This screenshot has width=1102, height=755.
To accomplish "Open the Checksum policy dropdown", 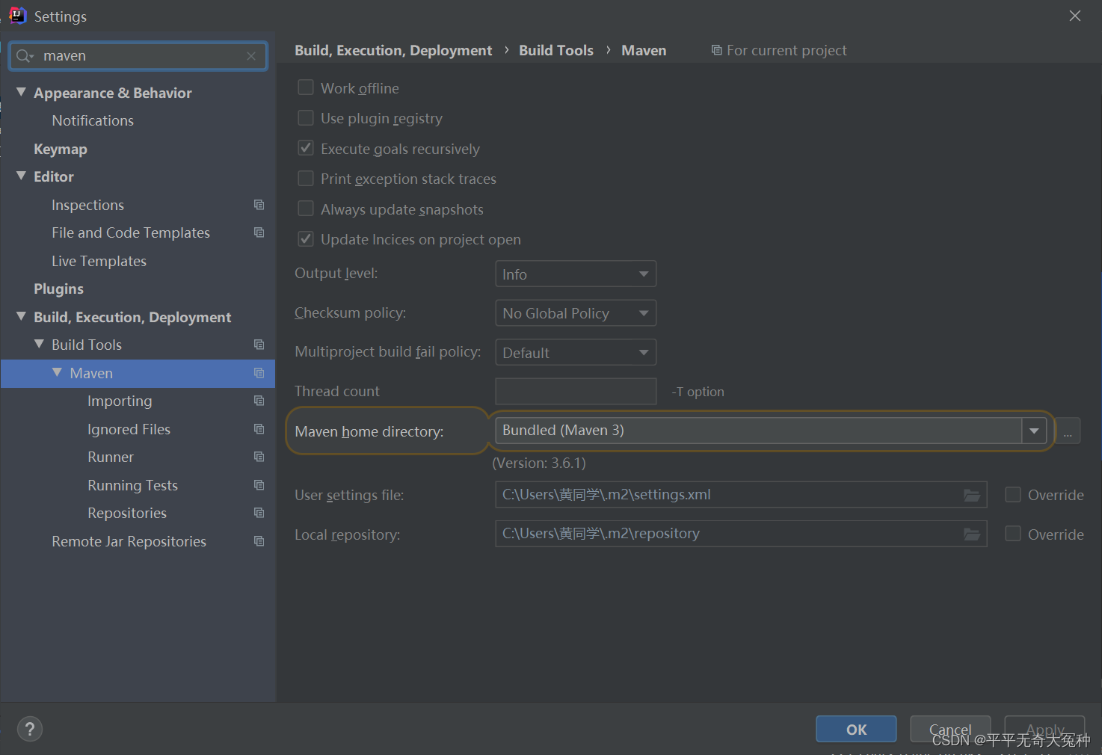I will pyautogui.click(x=576, y=313).
